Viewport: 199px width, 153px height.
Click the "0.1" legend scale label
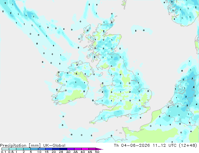[x=3, y=152]
